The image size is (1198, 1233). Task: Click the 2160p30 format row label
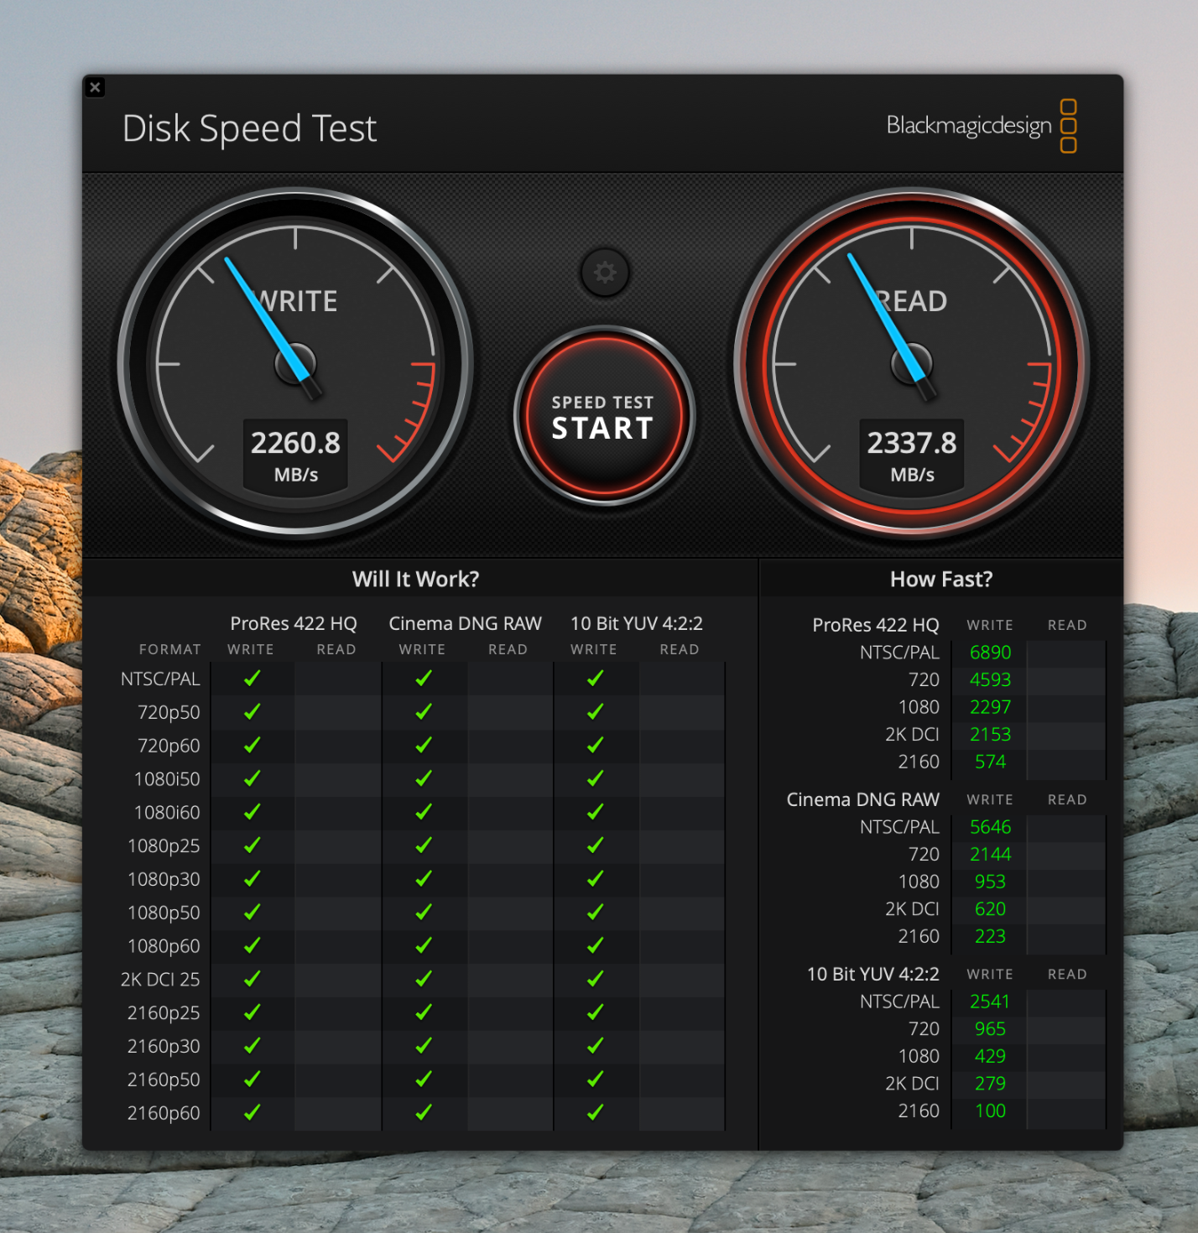(x=164, y=1047)
